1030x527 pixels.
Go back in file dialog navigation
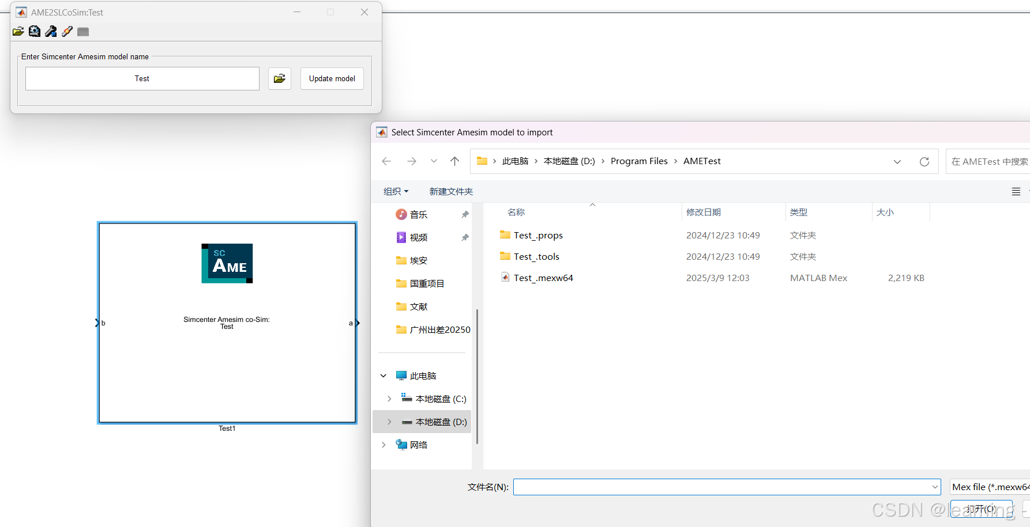pyautogui.click(x=386, y=161)
